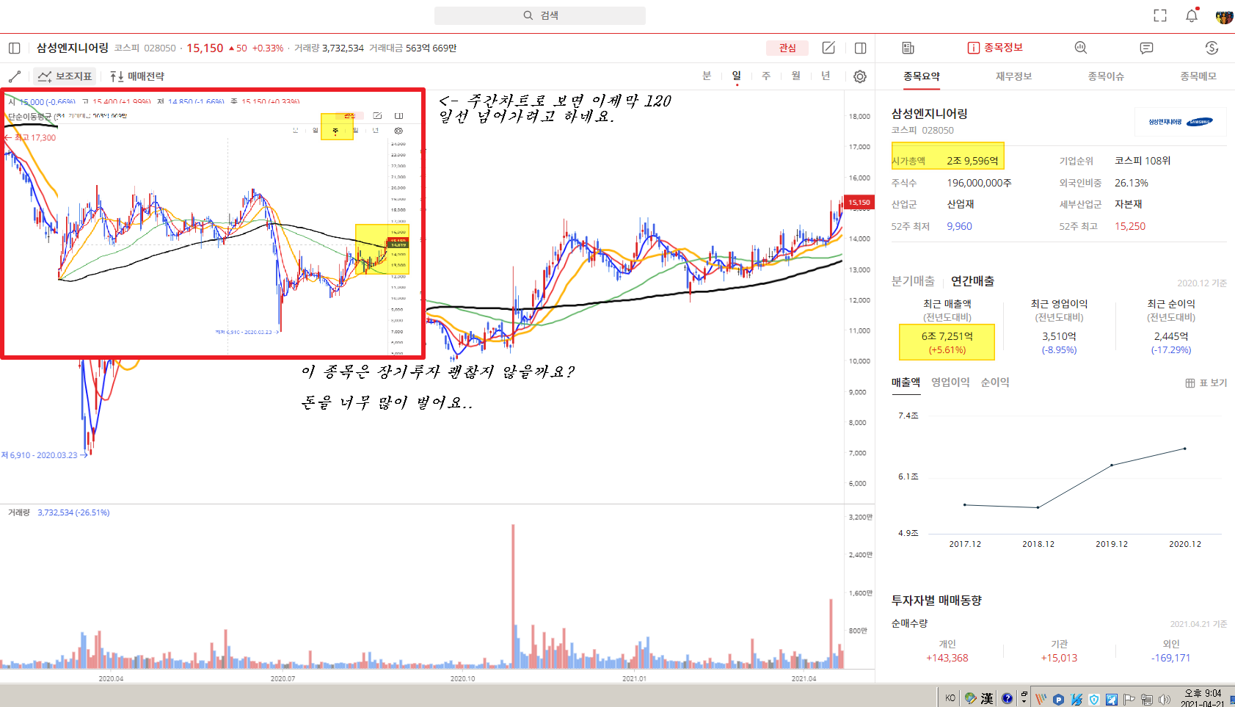Open the taskbar clock showing 오후 9:04
Viewport: 1235px width, 707px height.
(x=1202, y=698)
